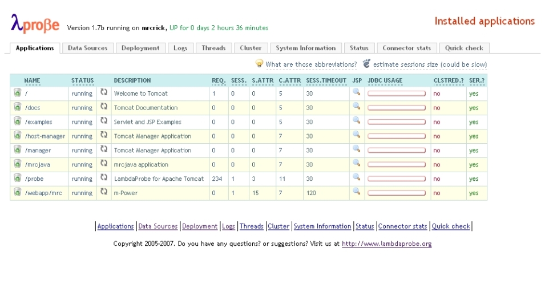The height and width of the screenshot is (300, 545).
Task: Toggle running status of /host-manager
Action: (x=82, y=136)
